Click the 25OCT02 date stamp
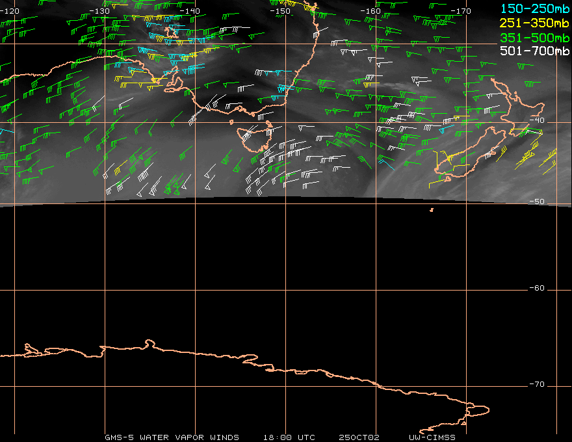 (359, 437)
